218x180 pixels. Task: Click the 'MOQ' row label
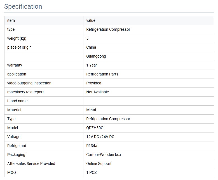click(11, 172)
